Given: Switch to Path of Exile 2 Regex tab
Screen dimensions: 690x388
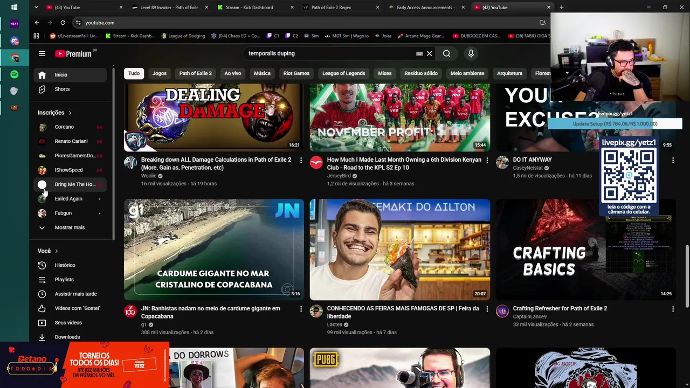Looking at the screenshot, I should [x=341, y=8].
